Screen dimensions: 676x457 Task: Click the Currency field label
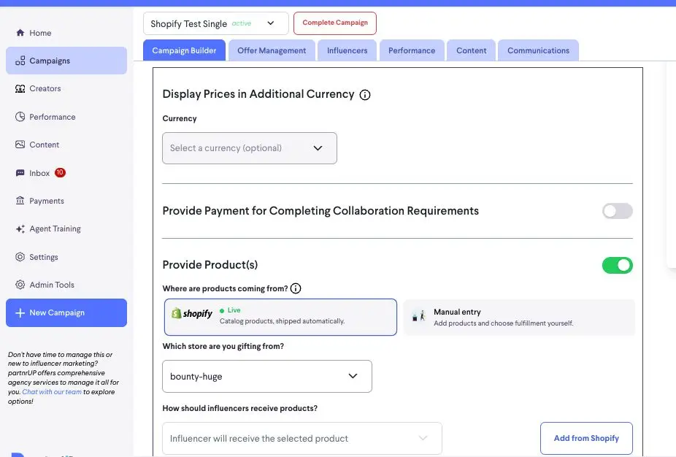coord(180,118)
